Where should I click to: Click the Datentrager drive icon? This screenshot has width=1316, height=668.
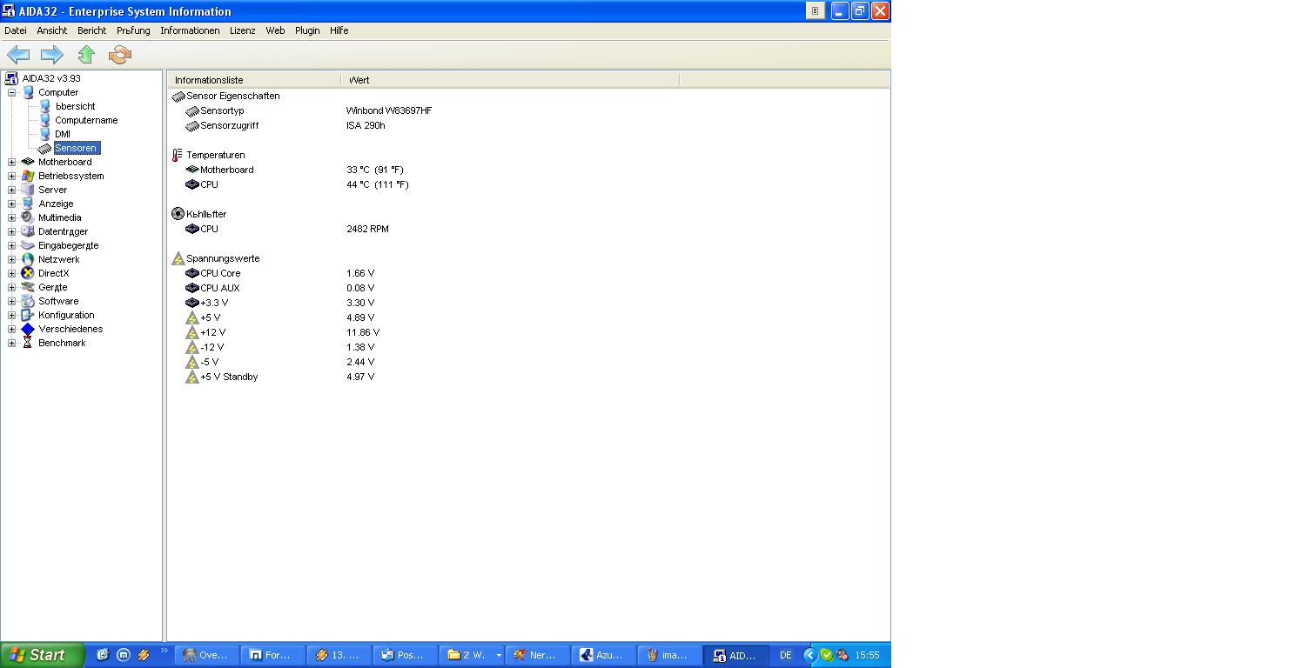click(28, 231)
